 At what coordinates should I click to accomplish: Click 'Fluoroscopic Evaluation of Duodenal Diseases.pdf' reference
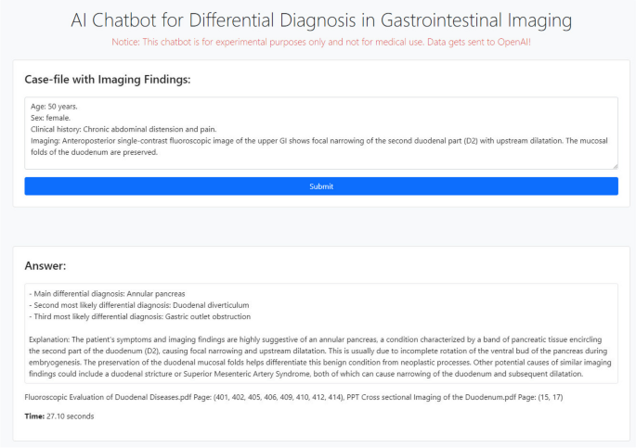tap(102, 396)
